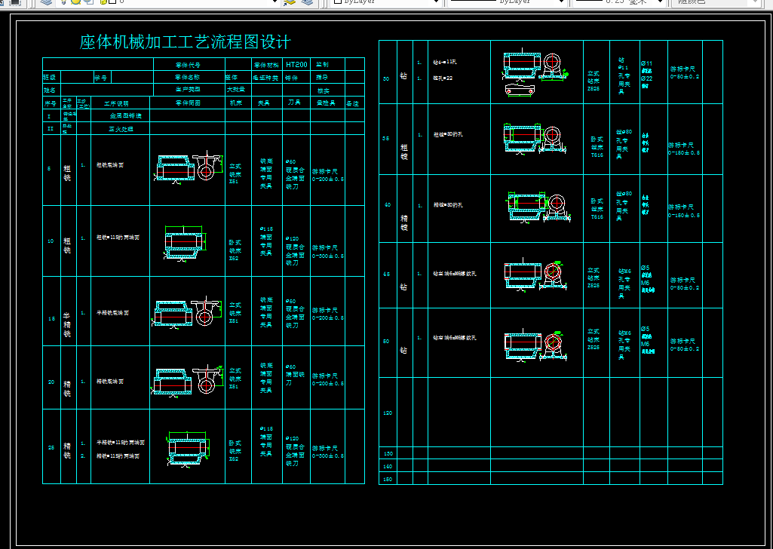773x549 pixels.
Task: Select the 毛坯种类 label
Action: (265, 78)
